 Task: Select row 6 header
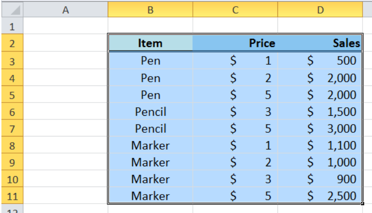point(12,111)
